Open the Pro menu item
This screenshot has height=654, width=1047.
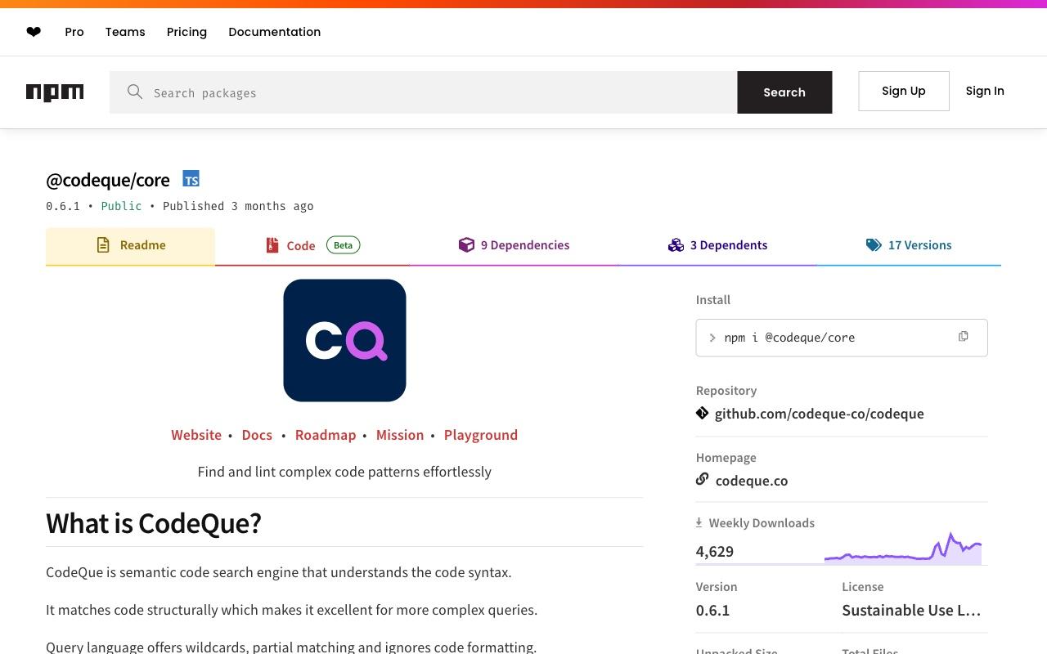(x=74, y=32)
